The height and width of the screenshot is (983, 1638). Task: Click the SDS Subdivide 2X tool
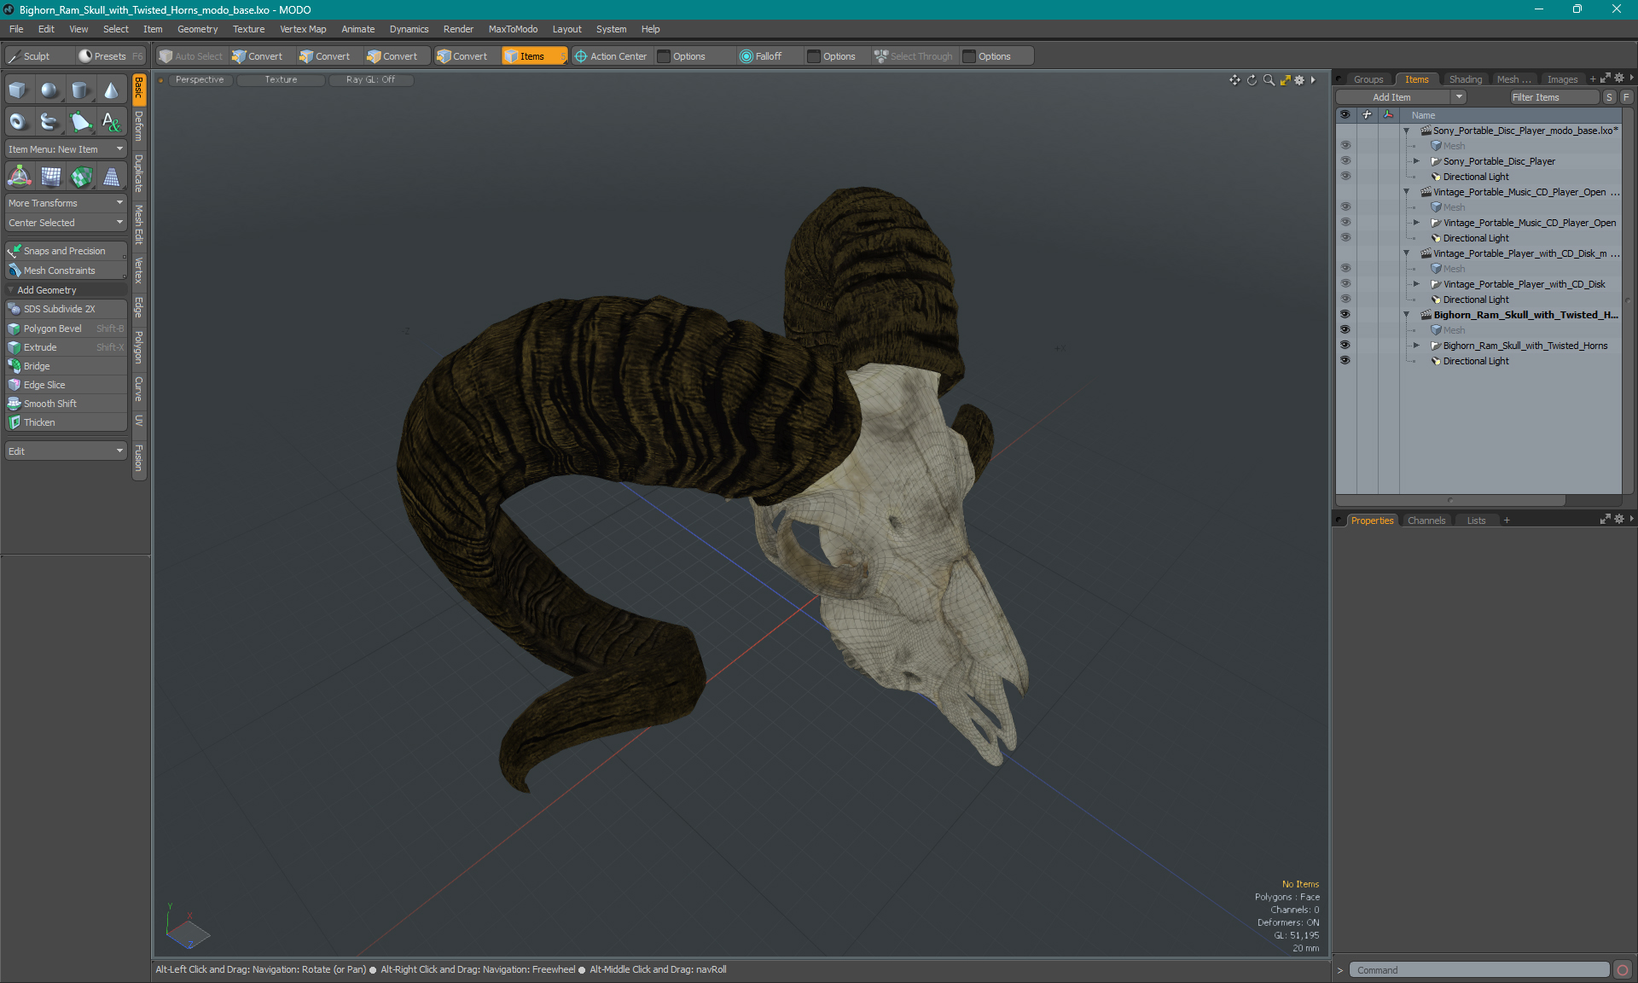coord(66,309)
